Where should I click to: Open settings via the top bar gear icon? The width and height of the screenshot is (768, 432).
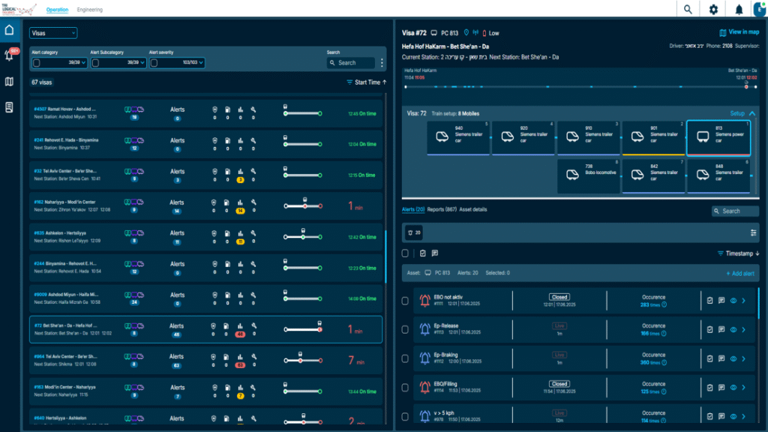point(713,10)
